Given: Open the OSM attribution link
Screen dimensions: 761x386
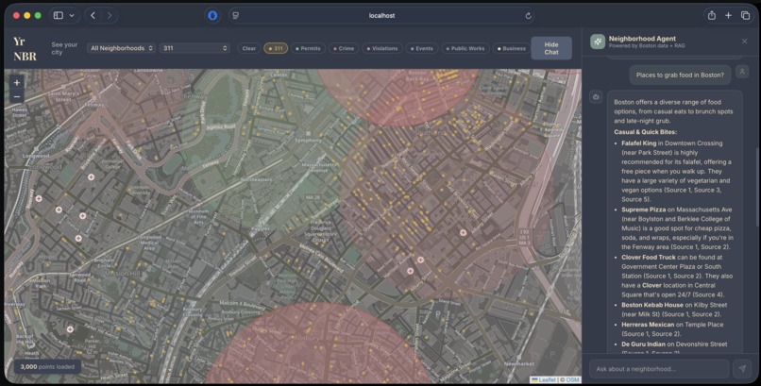Looking at the screenshot, I should [573, 380].
